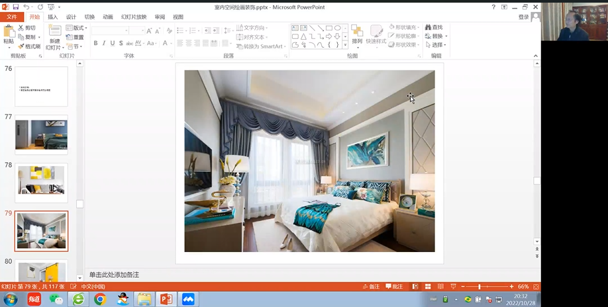
Task: Click the Format Painter (格式刷) brush
Action: pos(28,46)
